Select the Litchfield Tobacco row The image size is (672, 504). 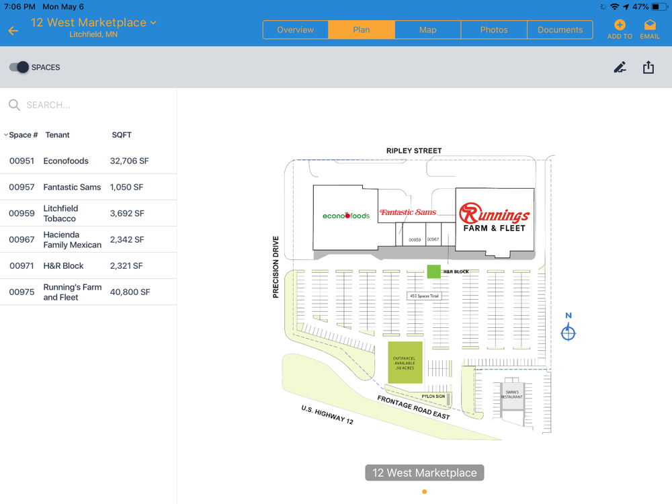[x=88, y=214]
